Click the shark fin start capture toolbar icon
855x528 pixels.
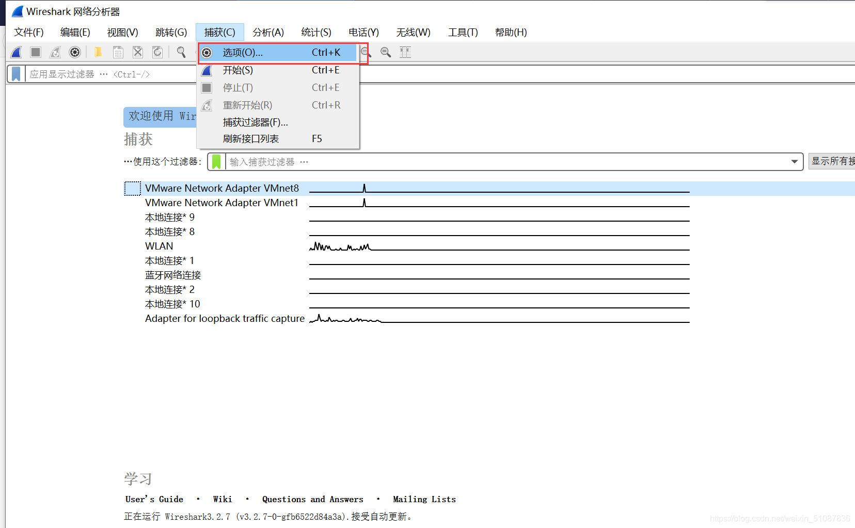click(x=17, y=52)
